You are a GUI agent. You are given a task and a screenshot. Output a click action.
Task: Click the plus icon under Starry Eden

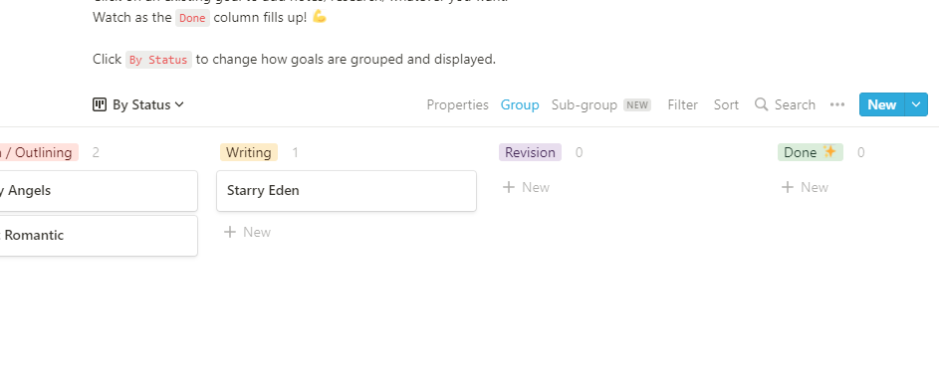point(229,232)
